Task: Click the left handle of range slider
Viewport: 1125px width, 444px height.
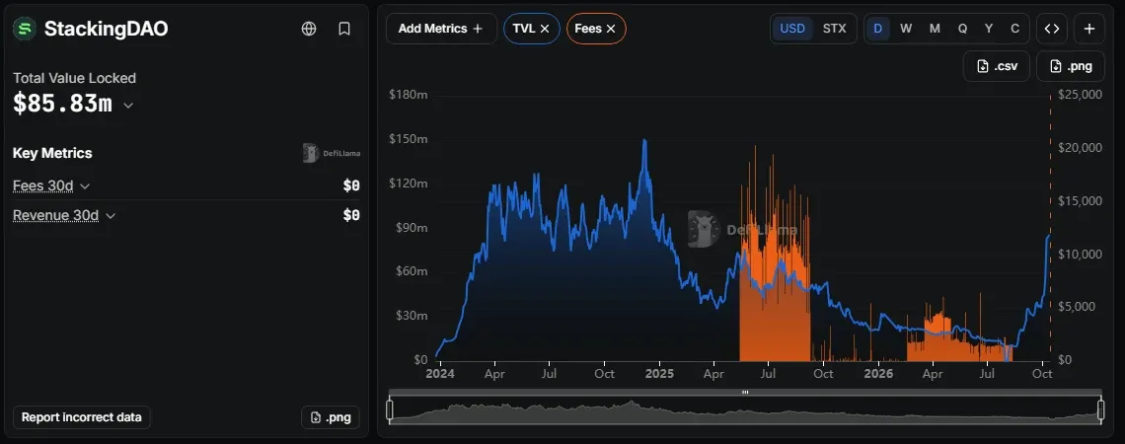Action: [390, 409]
